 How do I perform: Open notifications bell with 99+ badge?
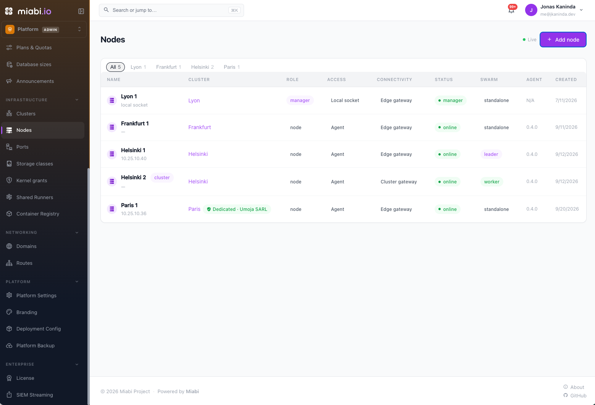point(512,10)
